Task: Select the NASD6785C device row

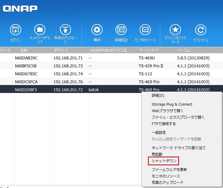Action: (111, 74)
